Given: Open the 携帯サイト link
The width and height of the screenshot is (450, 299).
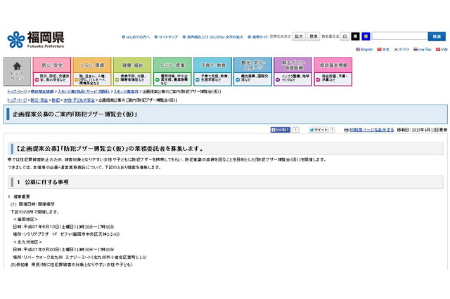Looking at the screenshot, I should click(260, 37).
